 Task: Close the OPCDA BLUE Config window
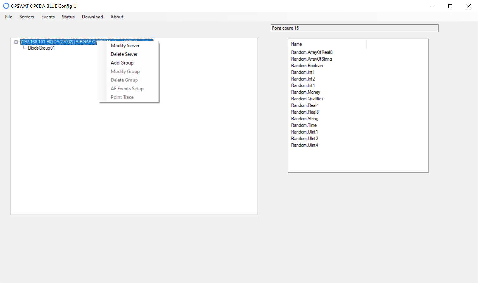point(469,6)
